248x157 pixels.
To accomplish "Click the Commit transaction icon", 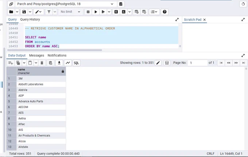I will point(136,12).
